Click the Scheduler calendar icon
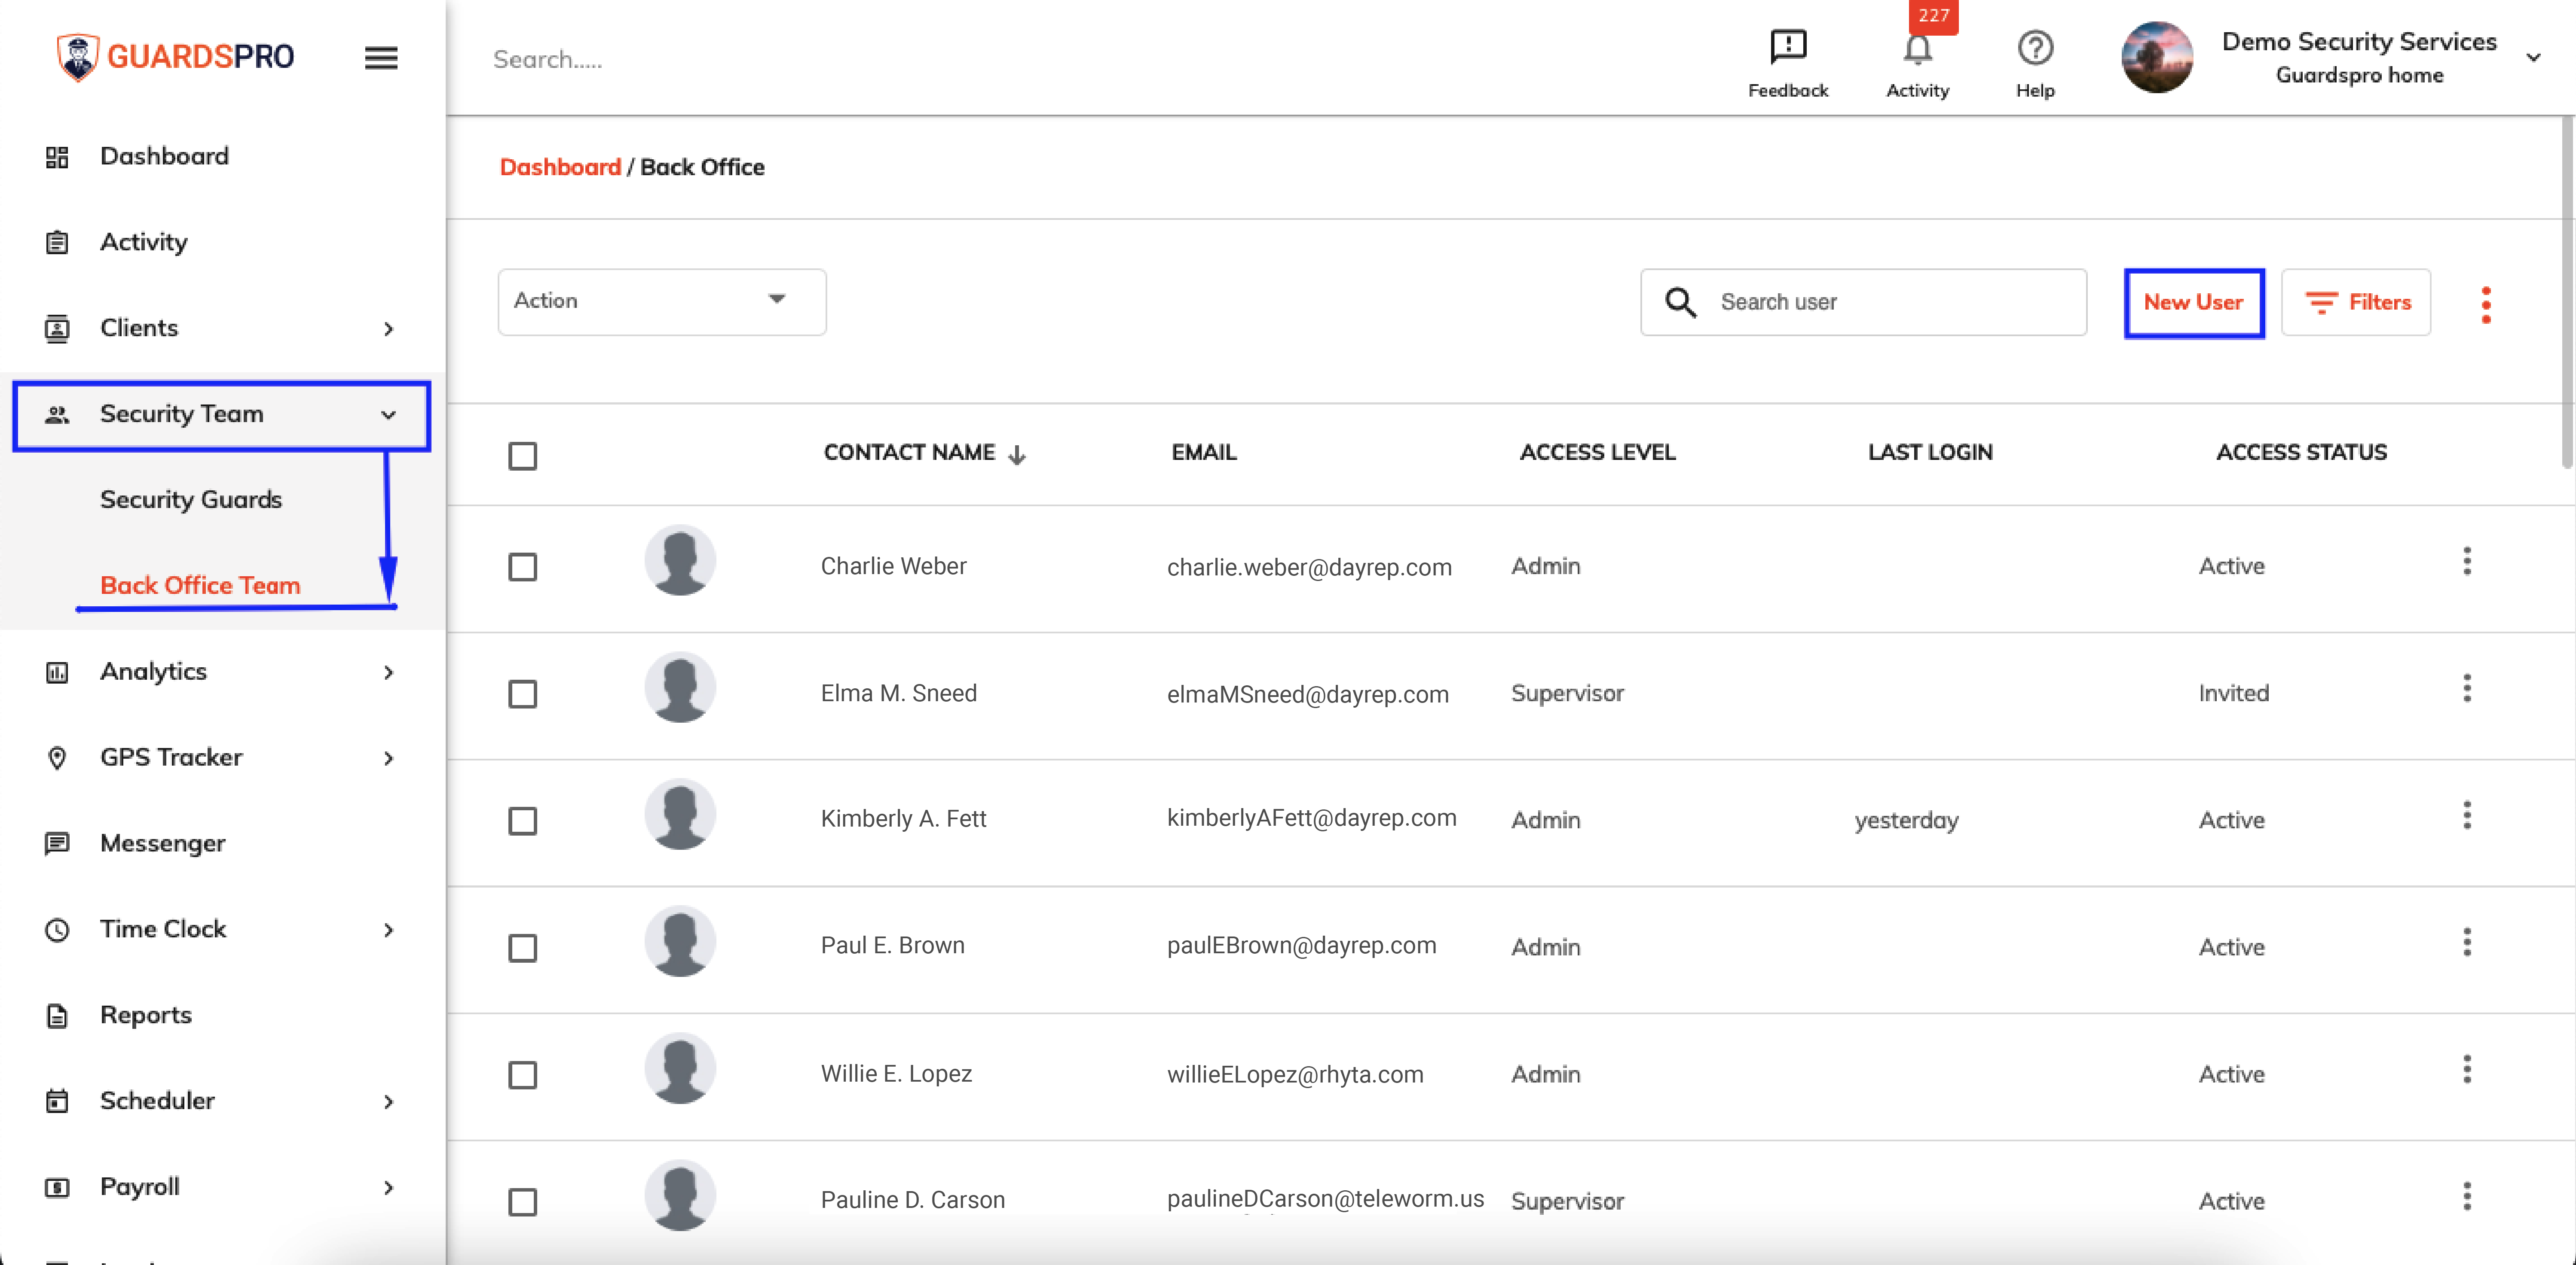The image size is (2576, 1265). [x=57, y=1101]
